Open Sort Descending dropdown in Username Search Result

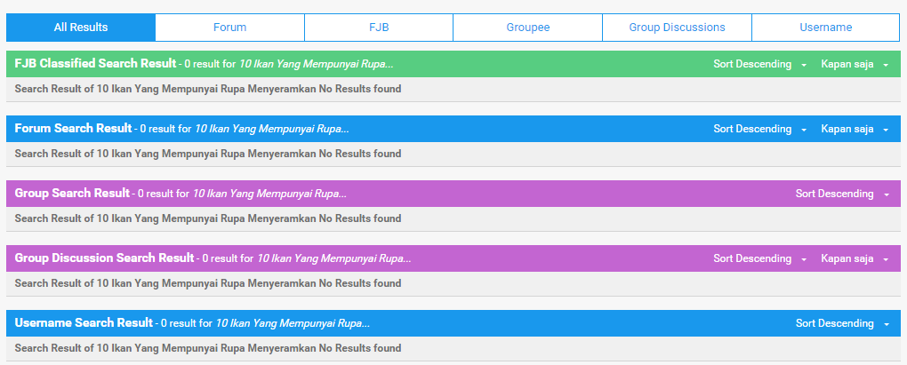(x=842, y=323)
